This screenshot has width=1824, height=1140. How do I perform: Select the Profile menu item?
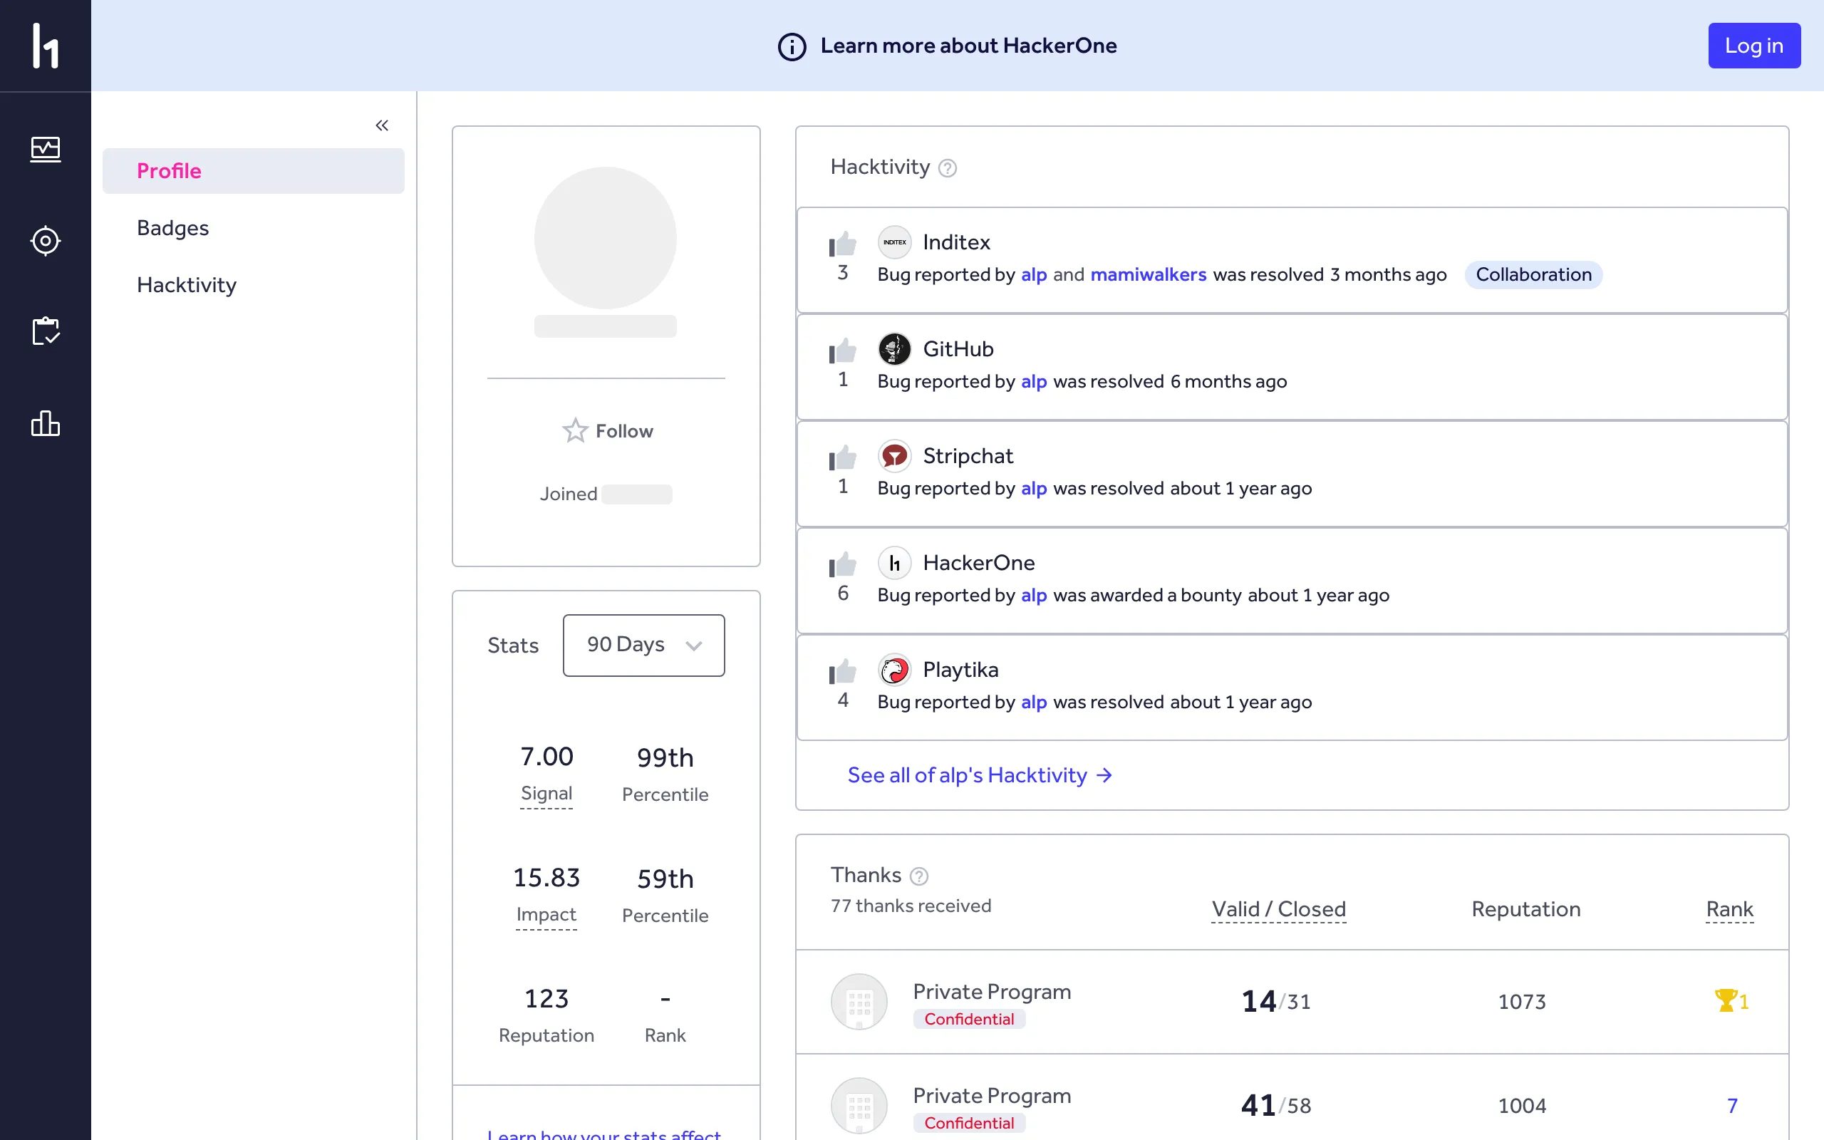(x=253, y=171)
